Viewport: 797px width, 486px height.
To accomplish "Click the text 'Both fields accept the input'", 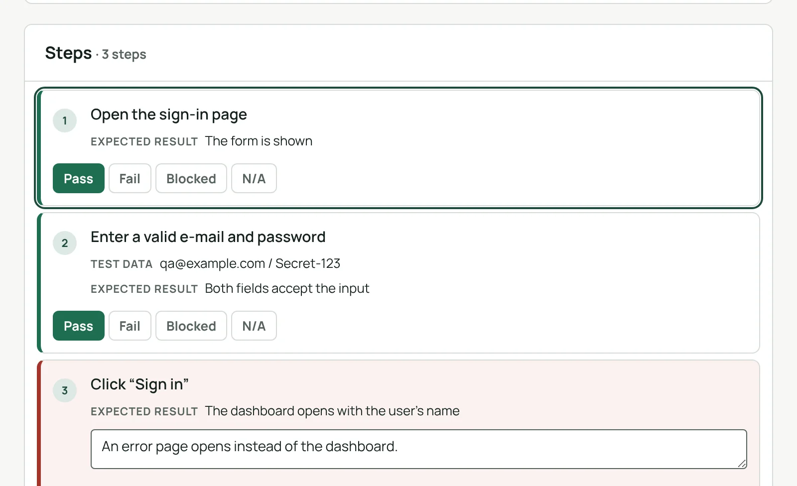I will [x=287, y=288].
